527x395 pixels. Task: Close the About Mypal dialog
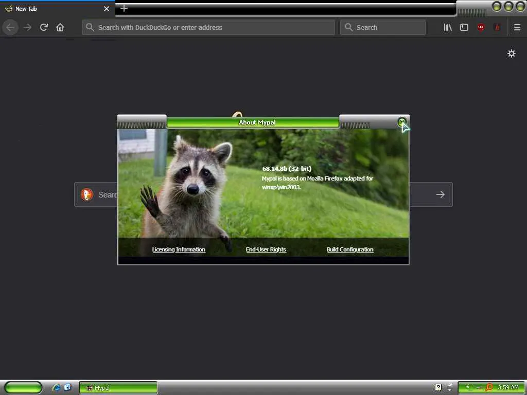pos(401,122)
